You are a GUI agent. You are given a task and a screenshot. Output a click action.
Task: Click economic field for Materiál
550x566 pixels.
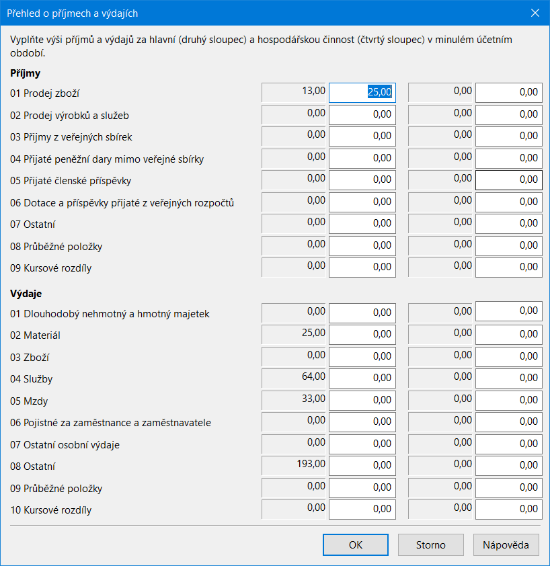(x=509, y=335)
